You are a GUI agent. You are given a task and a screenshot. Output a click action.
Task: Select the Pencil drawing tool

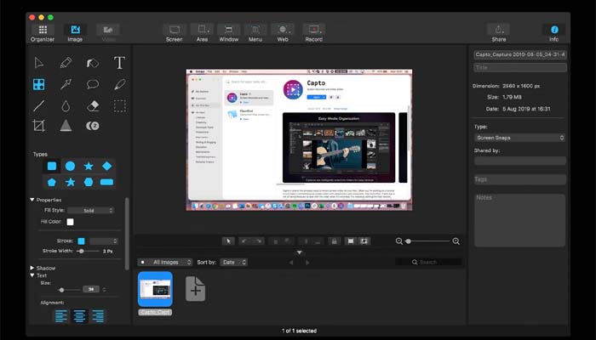pyautogui.click(x=66, y=63)
